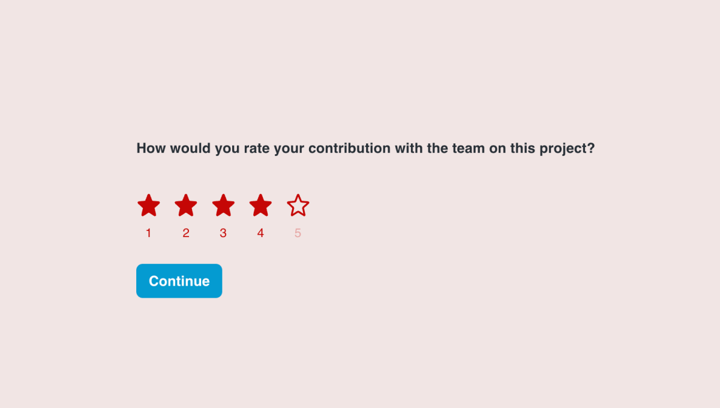Viewport: 720px width, 408px height.
Task: Choose the third red star
Action: [223, 205]
